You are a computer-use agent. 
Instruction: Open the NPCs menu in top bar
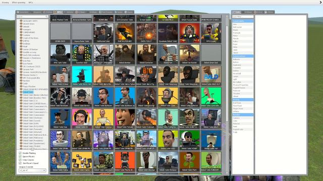[31, 3]
